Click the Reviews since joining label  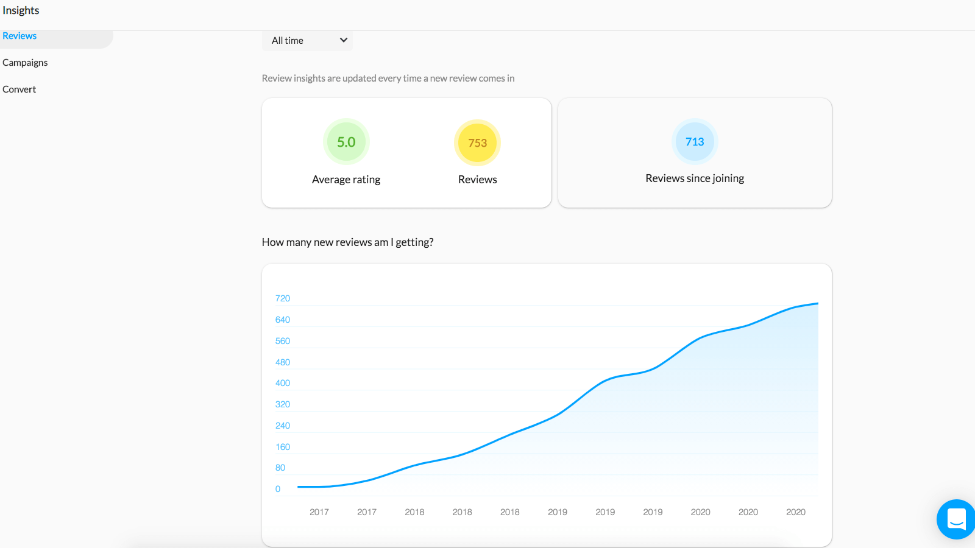click(x=695, y=178)
